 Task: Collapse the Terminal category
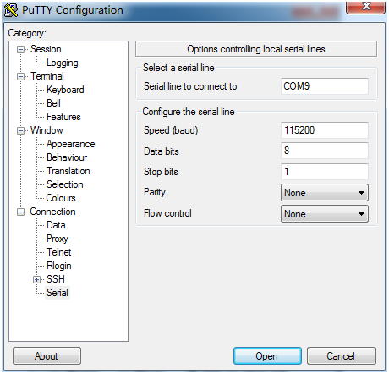(x=20, y=77)
